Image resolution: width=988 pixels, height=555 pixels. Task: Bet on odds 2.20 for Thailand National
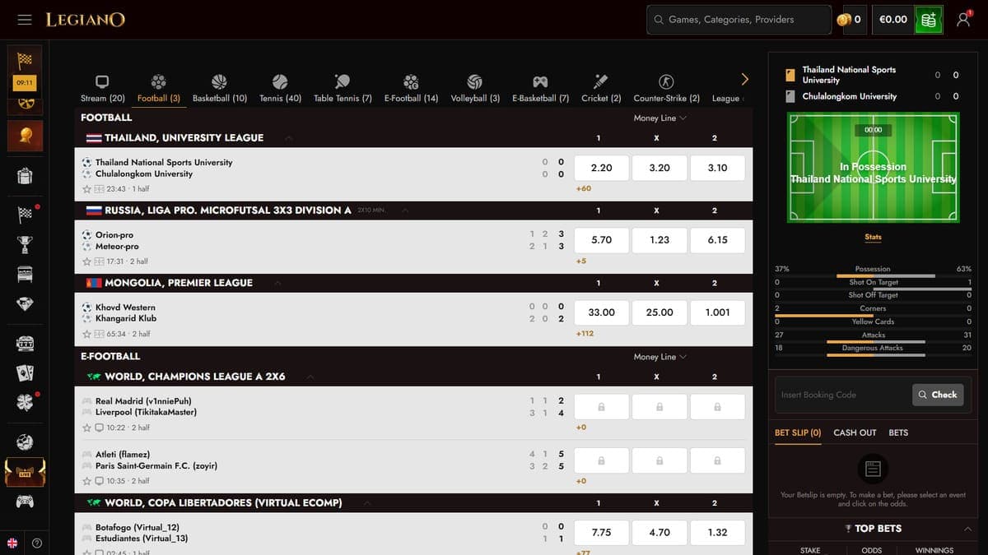pyautogui.click(x=602, y=168)
